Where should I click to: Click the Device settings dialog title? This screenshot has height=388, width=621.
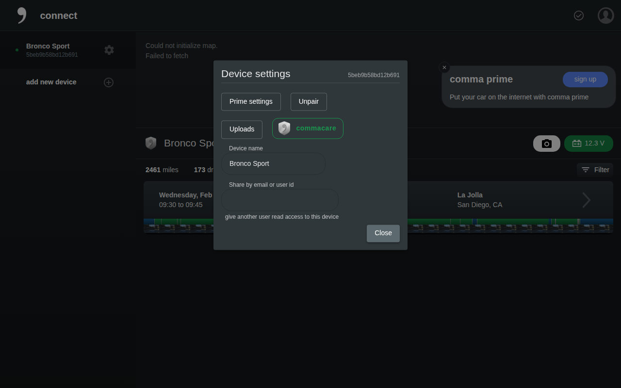click(256, 74)
